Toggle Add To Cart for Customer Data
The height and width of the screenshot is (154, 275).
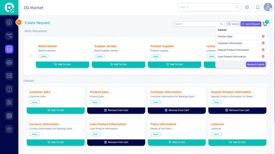(56, 110)
